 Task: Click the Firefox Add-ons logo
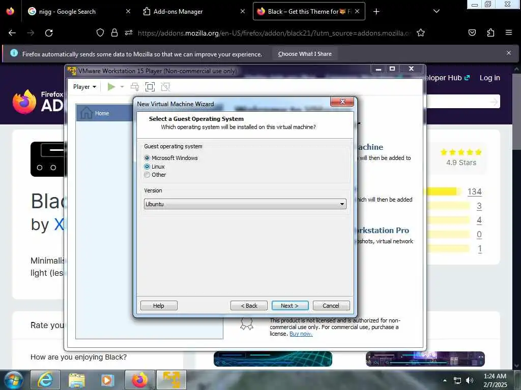38,102
